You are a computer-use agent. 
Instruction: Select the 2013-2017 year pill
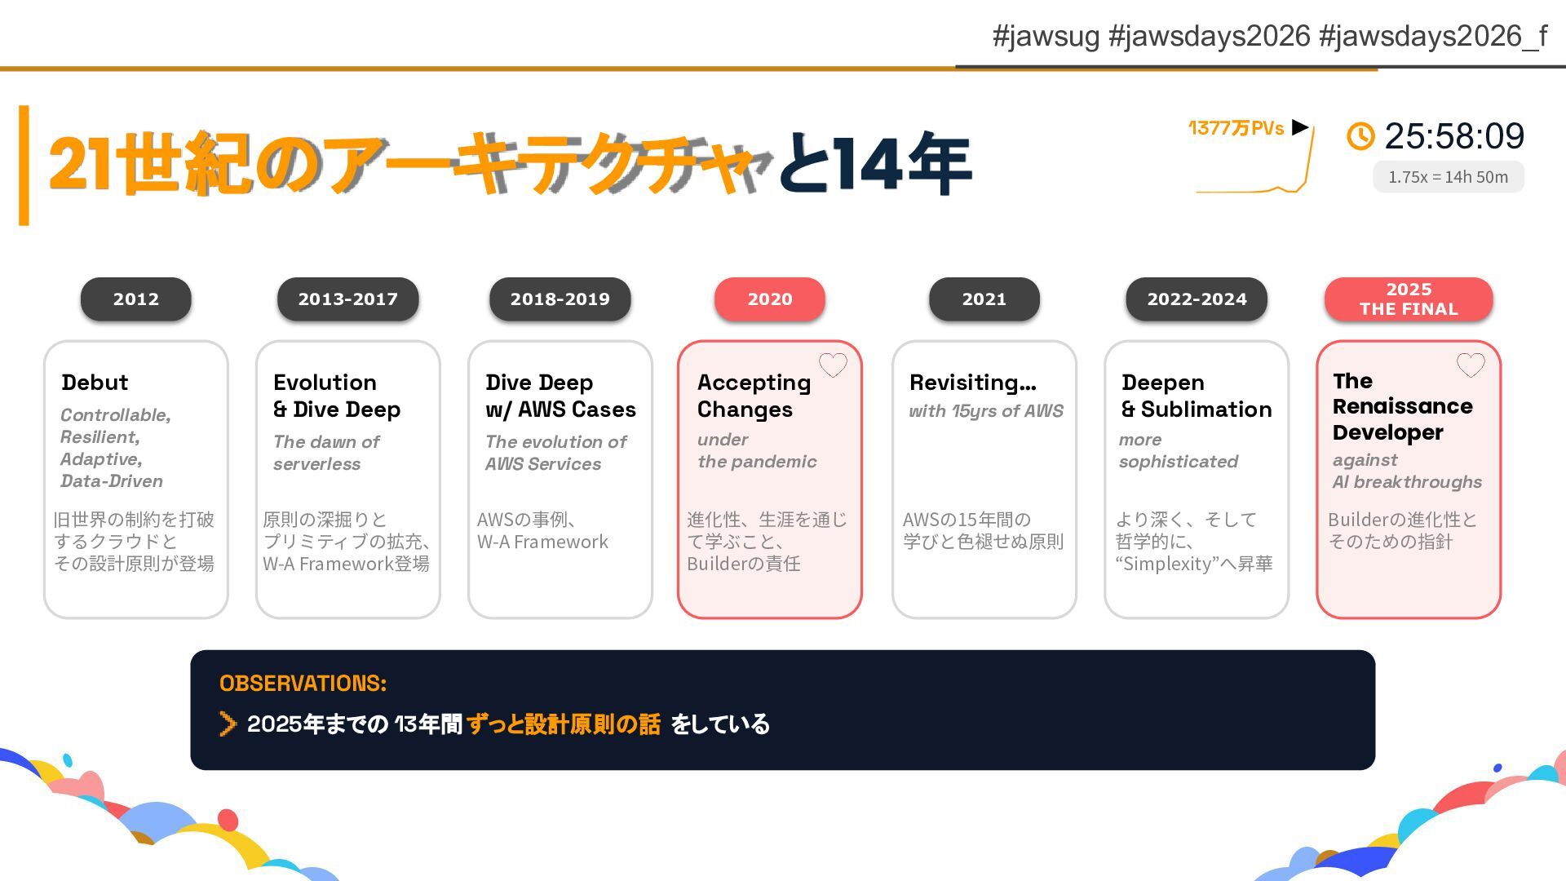click(347, 299)
